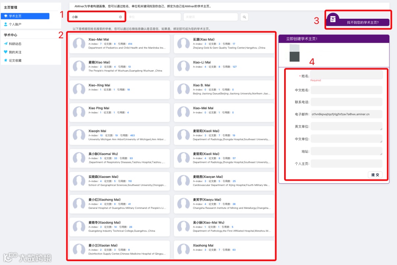This screenshot has height=265, width=397.
Task: Open the 麦笑宇(Xiaoyu Mai) scholar card
Action: point(224,204)
